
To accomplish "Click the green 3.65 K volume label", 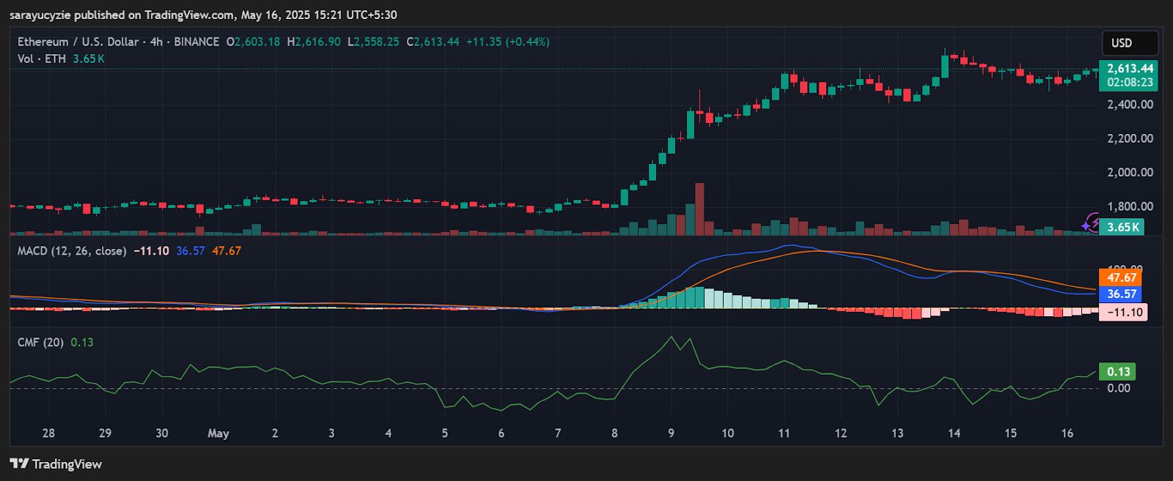I will 1122,227.
